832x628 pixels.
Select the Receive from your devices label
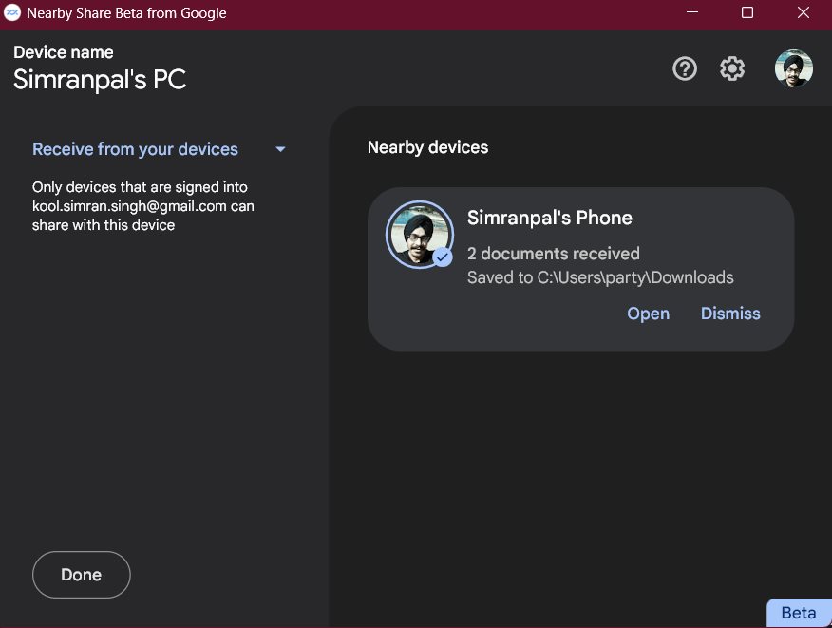coord(135,149)
